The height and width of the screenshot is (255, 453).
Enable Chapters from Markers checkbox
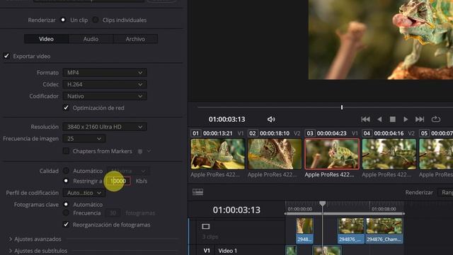click(66, 151)
